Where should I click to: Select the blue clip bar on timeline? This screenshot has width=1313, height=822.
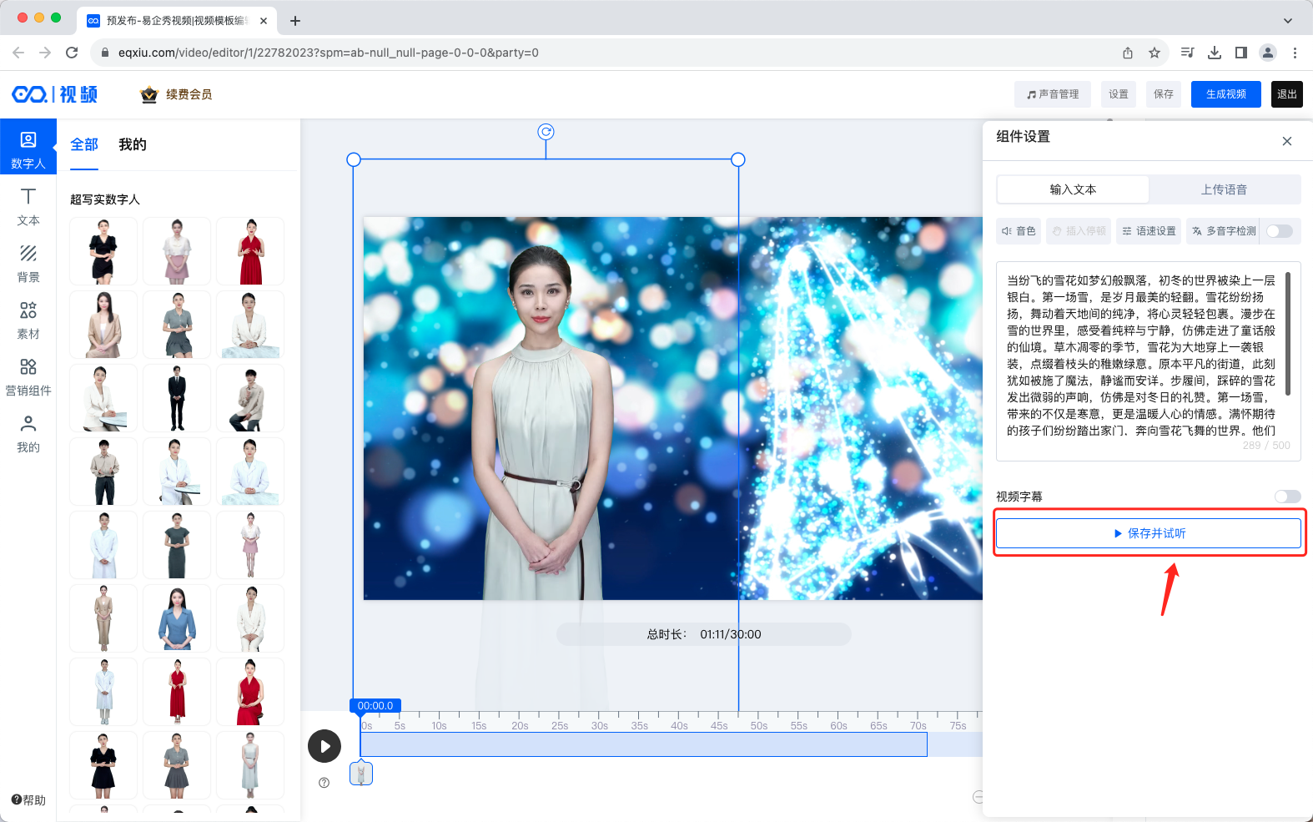coord(643,744)
